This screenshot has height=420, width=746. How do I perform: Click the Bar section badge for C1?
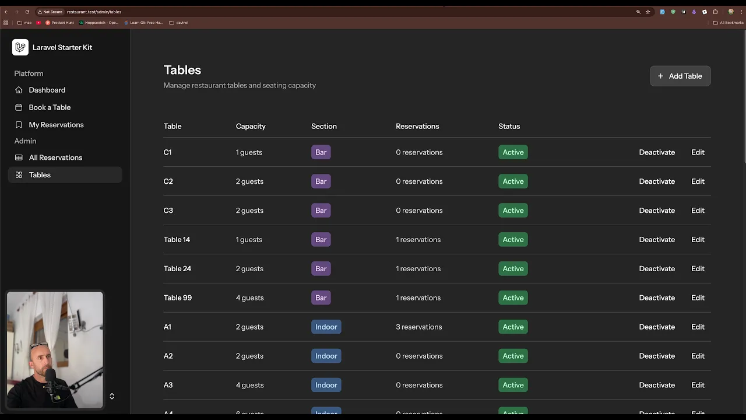tap(321, 152)
